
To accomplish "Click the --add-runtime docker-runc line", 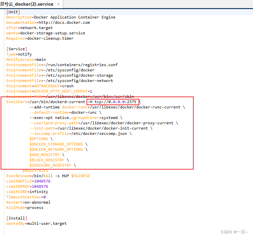I will pyautogui.click(x=107, y=107).
